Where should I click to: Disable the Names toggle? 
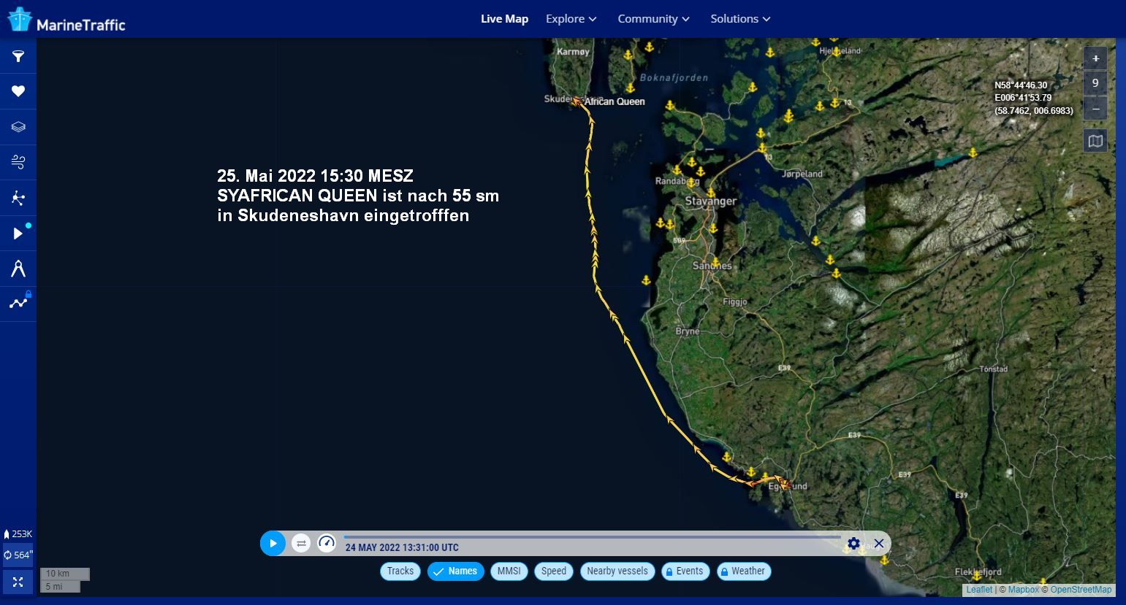[x=456, y=571]
